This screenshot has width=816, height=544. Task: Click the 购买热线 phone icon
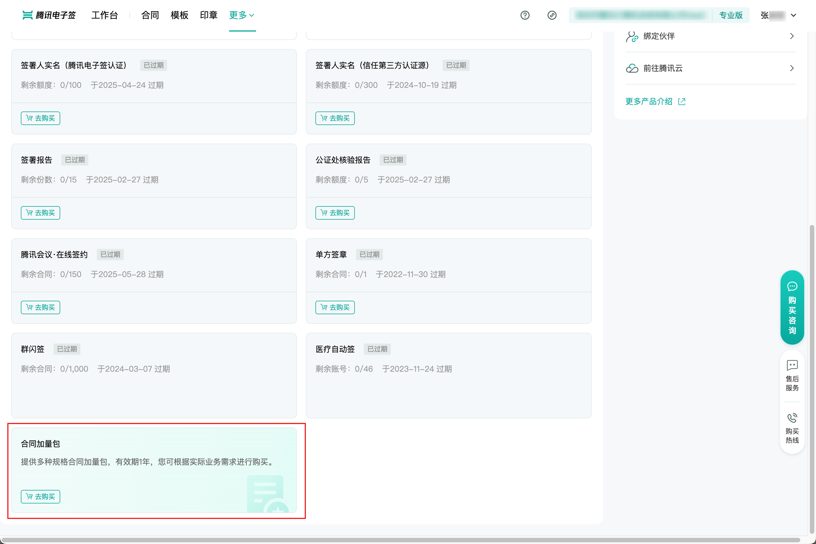792,418
